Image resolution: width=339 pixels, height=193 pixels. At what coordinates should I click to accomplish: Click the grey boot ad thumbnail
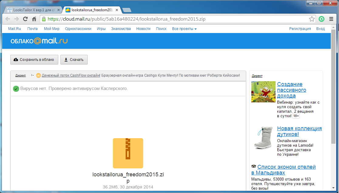pyautogui.click(x=263, y=138)
